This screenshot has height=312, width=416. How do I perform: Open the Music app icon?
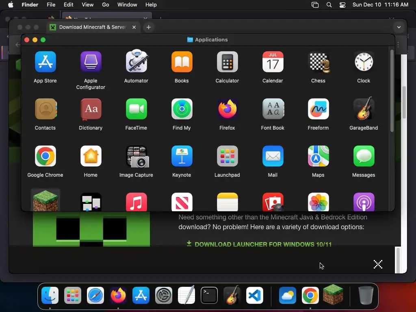click(x=136, y=202)
